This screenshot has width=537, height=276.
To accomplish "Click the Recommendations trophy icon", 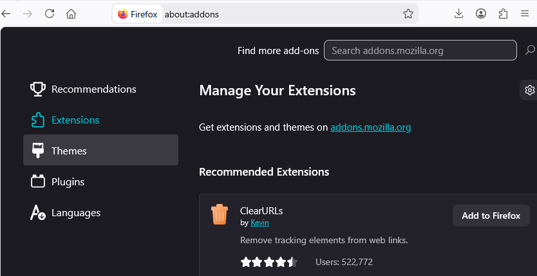I will click(x=38, y=89).
